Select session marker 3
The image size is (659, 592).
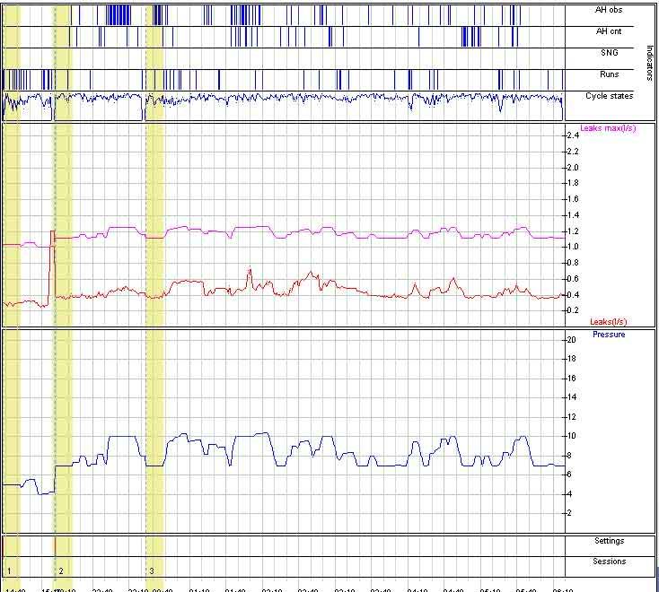click(152, 570)
